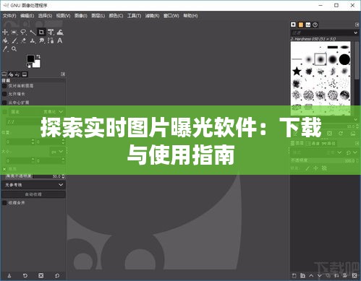
Task: Select the Crop tool
Action: (41, 33)
